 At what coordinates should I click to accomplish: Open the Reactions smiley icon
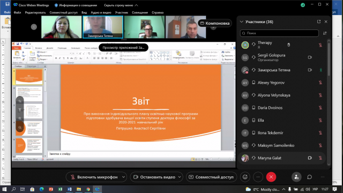245,177
